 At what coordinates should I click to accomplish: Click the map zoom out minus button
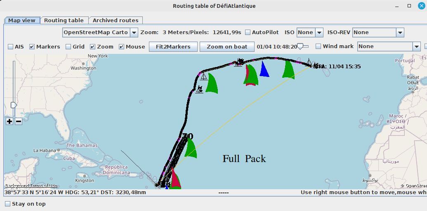(19, 121)
